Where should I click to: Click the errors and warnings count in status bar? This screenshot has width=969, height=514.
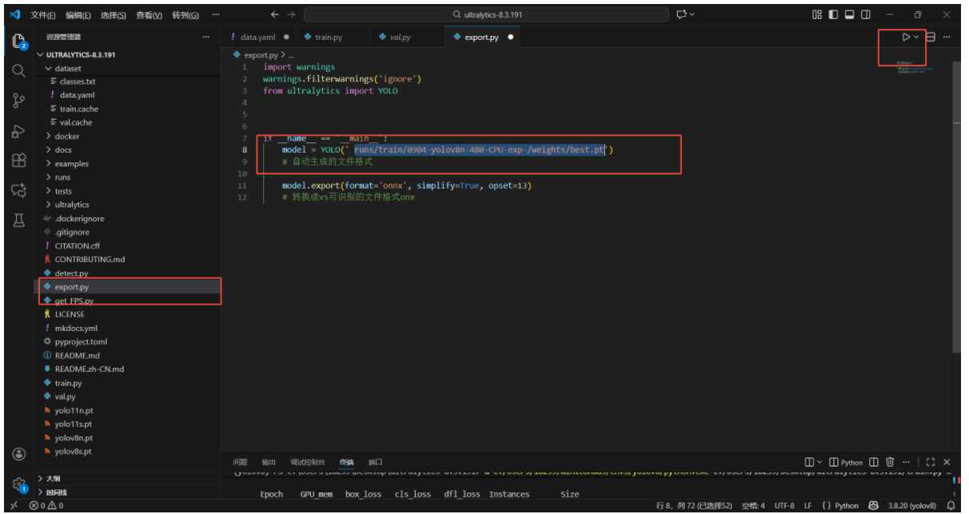pyautogui.click(x=46, y=505)
